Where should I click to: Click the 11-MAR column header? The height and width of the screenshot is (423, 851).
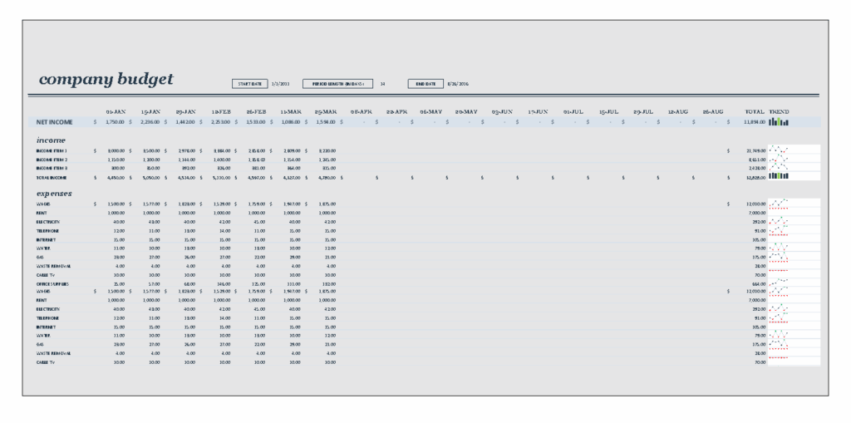coord(291,111)
